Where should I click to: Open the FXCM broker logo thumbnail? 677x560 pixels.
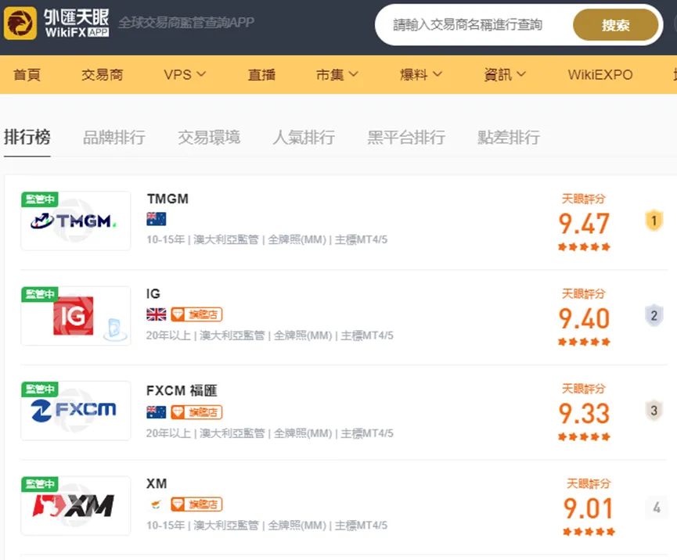coord(76,411)
